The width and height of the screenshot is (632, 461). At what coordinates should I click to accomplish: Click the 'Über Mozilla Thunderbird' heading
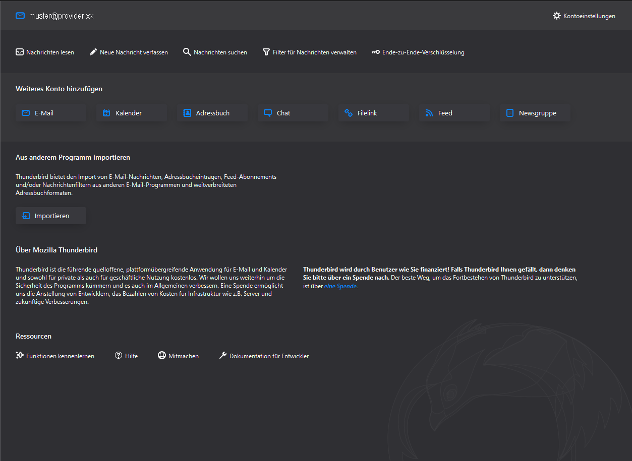pos(56,250)
